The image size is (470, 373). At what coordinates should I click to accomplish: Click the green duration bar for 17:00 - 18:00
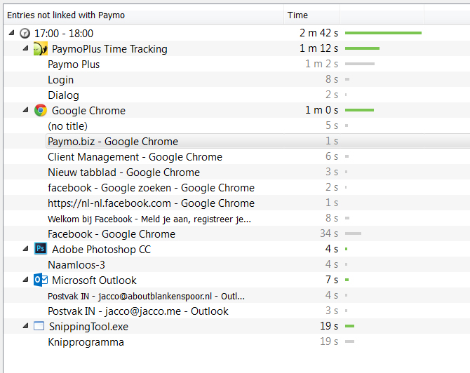[383, 33]
